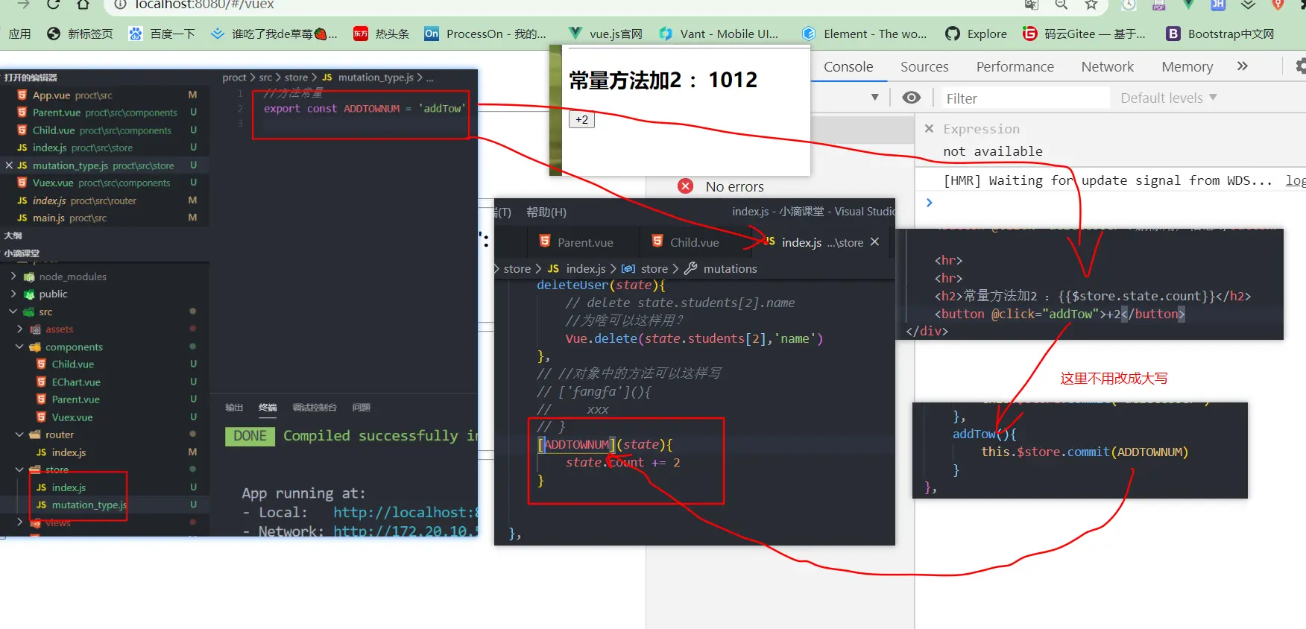Open the 应用 apps shortcut
Viewport: 1306px width, 629px height.
[x=20, y=34]
